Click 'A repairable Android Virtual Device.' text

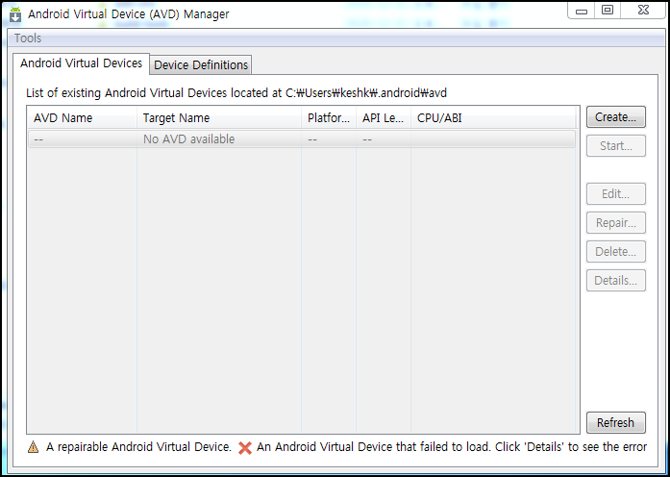(138, 447)
